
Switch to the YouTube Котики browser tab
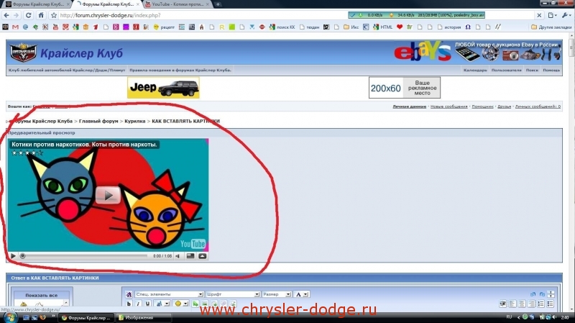coord(177,4)
